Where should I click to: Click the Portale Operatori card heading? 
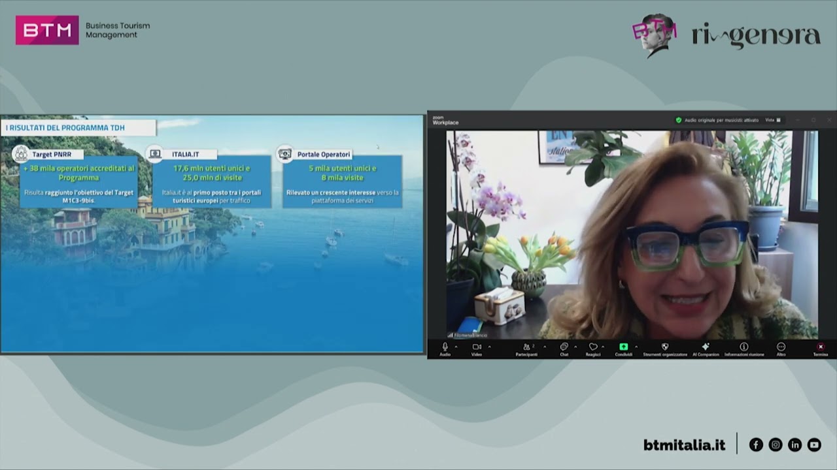point(324,154)
